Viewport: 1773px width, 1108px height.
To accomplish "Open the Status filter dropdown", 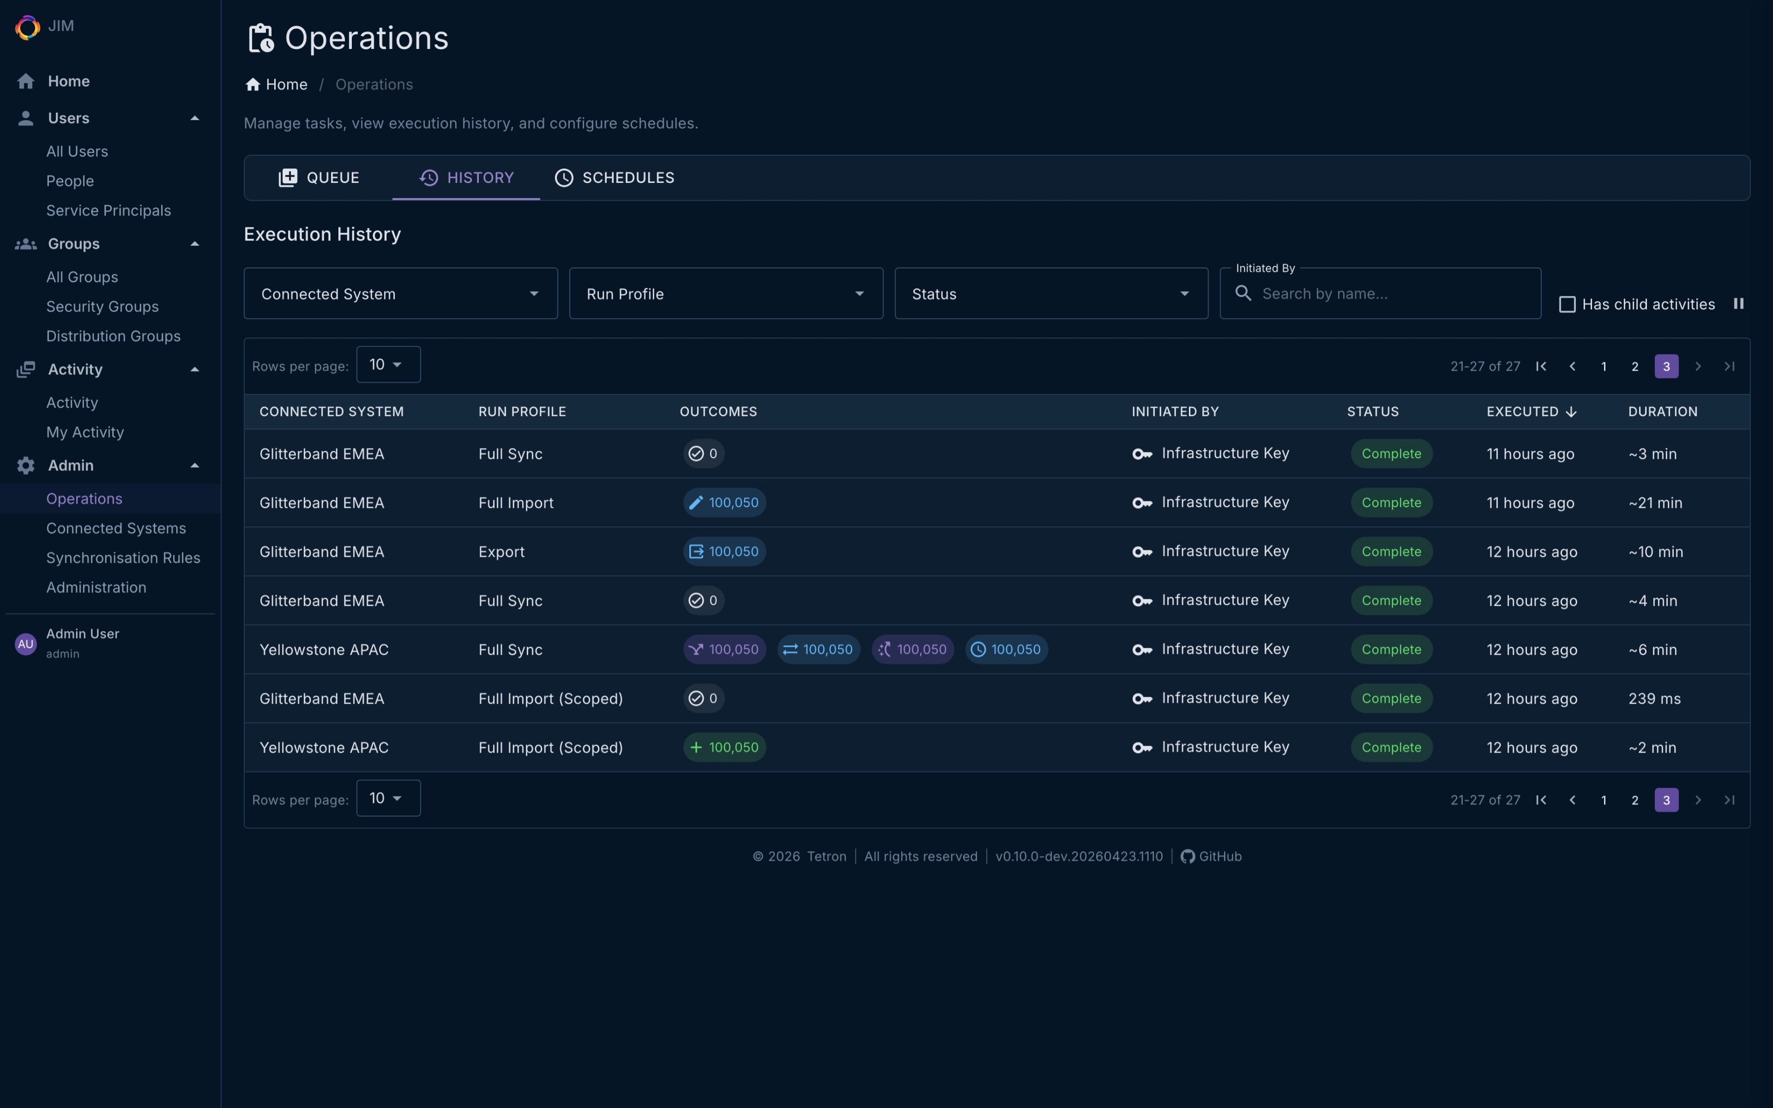I will 1051,294.
